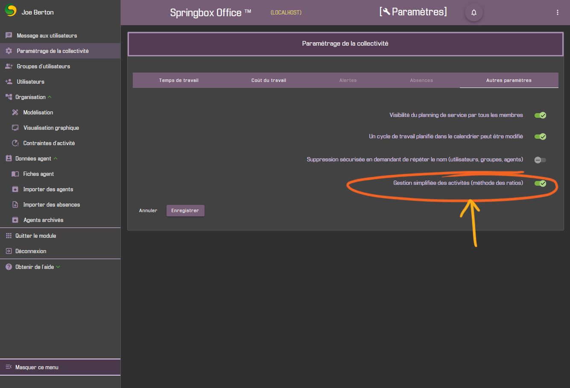Enable the Suppression sécurisée switch
Image resolution: width=570 pixels, height=388 pixels.
(540, 160)
